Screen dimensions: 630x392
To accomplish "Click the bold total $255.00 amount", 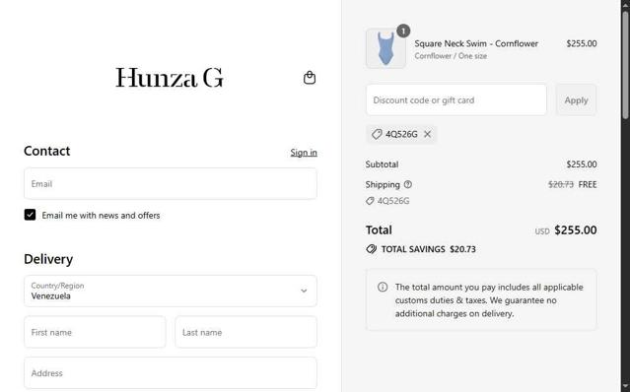I will [x=576, y=230].
